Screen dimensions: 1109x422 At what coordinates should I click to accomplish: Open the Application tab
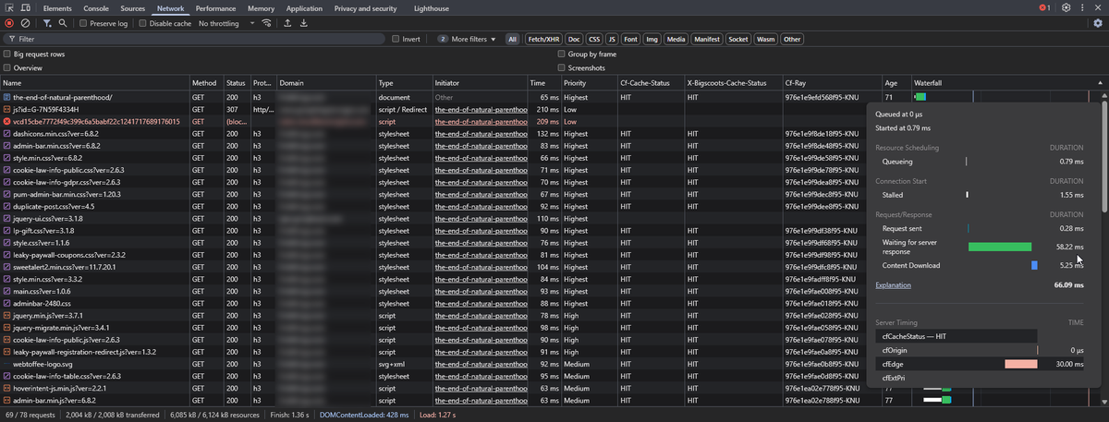(304, 8)
